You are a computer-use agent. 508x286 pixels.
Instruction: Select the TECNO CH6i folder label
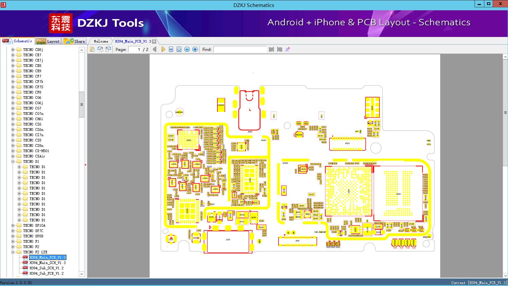[x=33, y=119]
